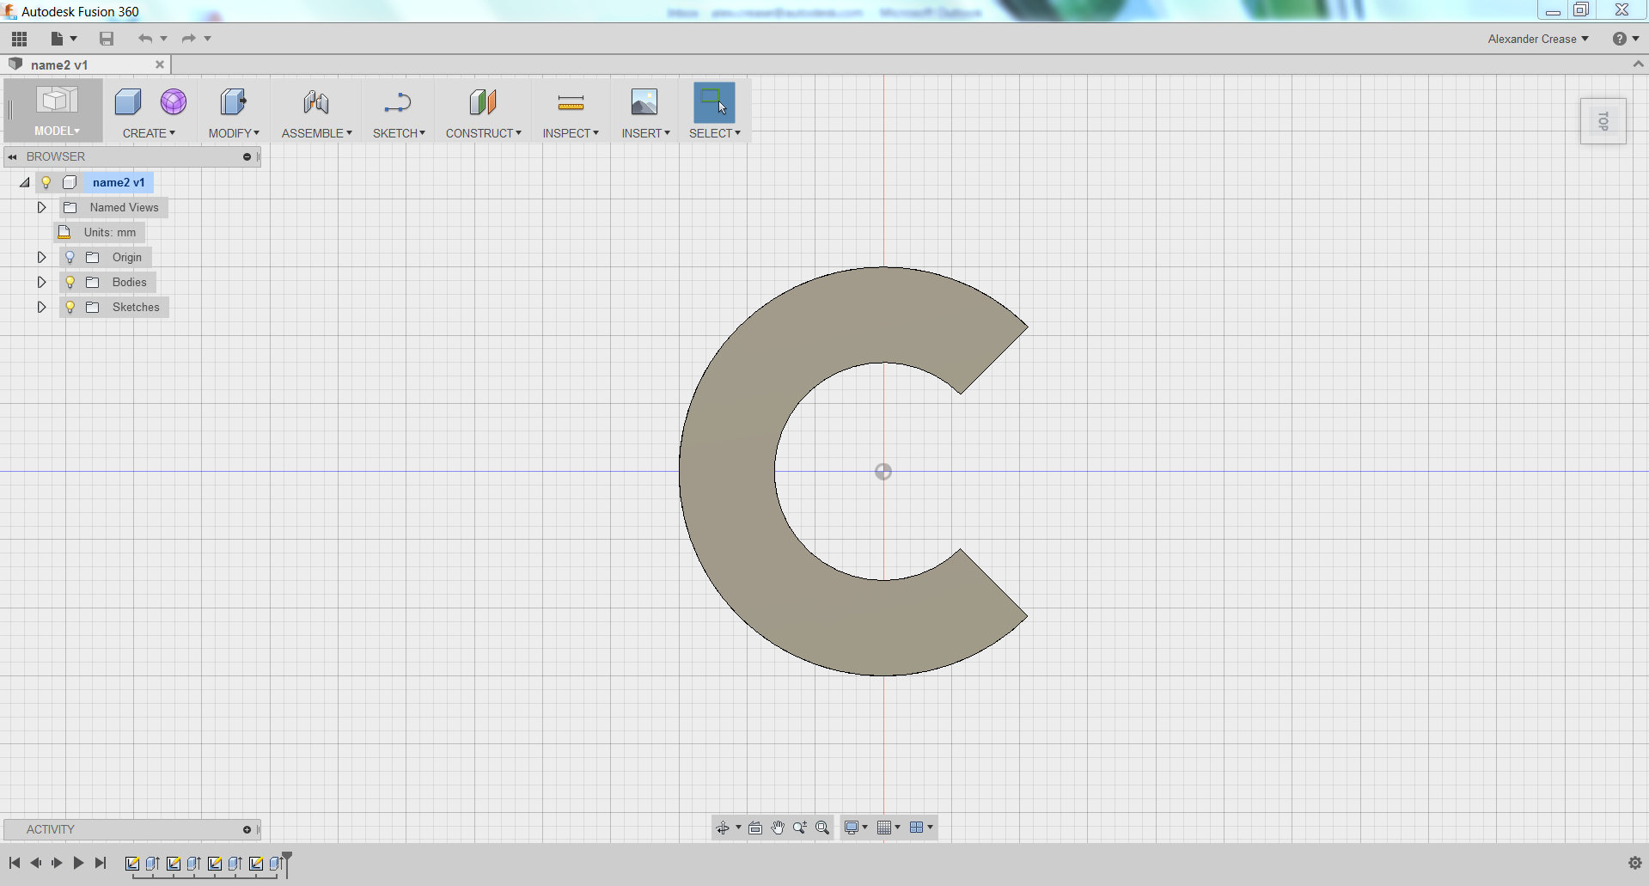Select the Fit zoom window tool
1649x886 pixels.
822,828
